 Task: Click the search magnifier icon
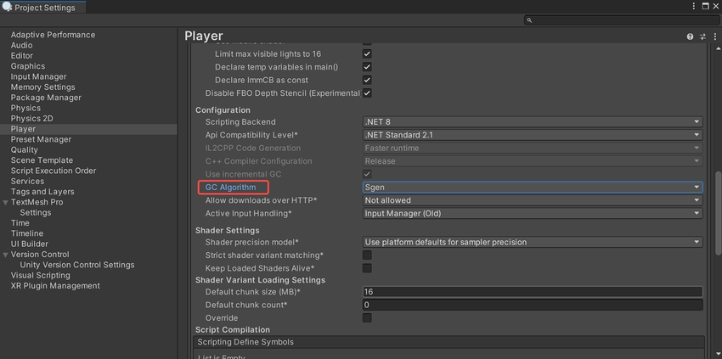point(529,20)
